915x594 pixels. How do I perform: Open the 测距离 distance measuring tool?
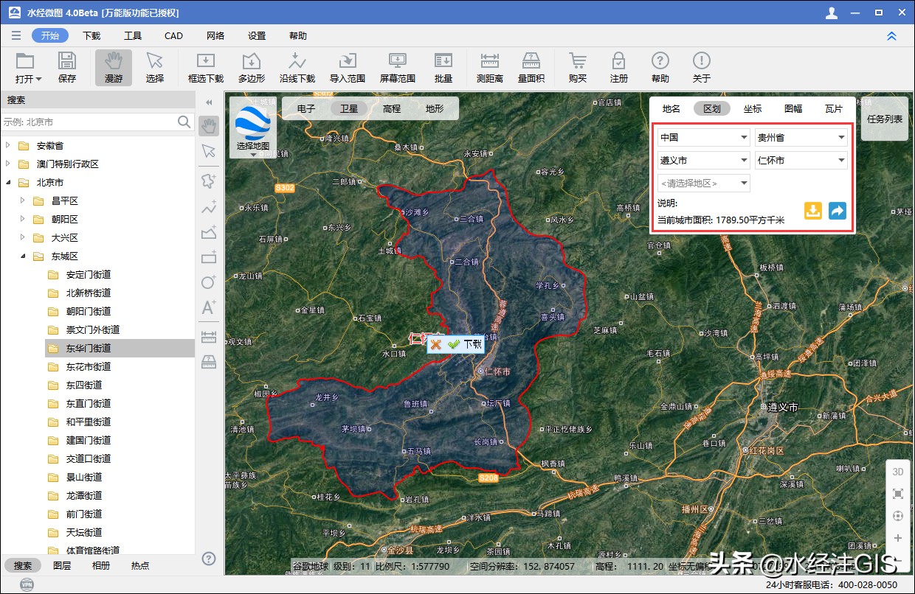tap(489, 62)
